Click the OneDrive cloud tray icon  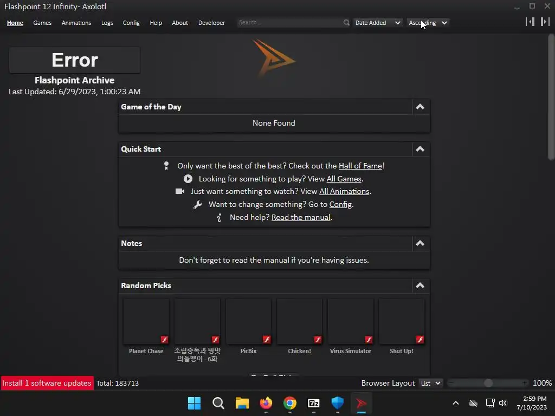473,403
